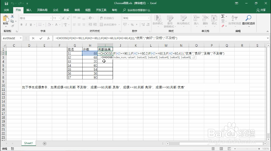
Task: Switch to the 开发工具 ribbon tab
Action: tap(101, 10)
